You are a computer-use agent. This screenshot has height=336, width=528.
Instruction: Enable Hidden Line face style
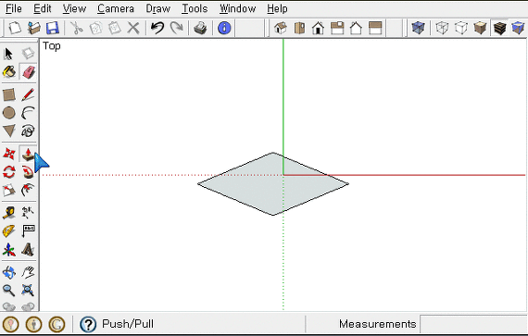click(x=461, y=28)
